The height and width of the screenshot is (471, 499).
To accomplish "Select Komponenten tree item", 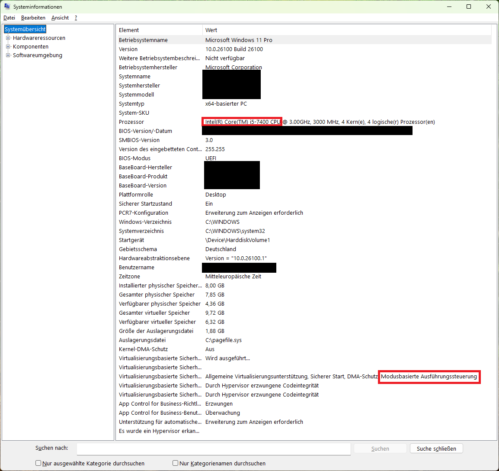I will pyautogui.click(x=31, y=46).
